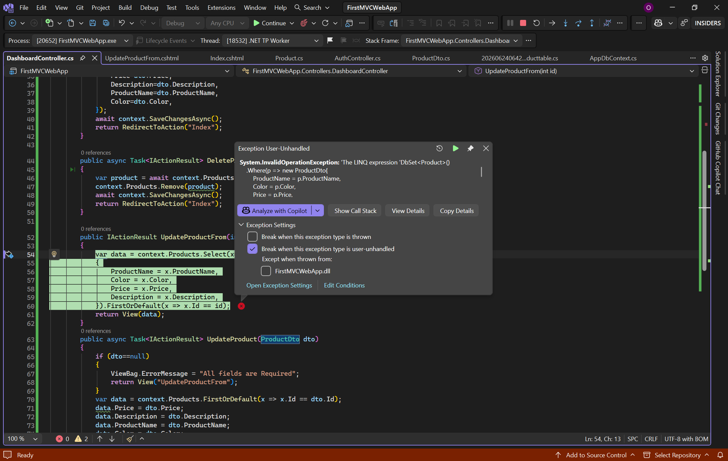This screenshot has width=728, height=461.
Task: Open the Hot Reload flame icon
Action: 304,23
